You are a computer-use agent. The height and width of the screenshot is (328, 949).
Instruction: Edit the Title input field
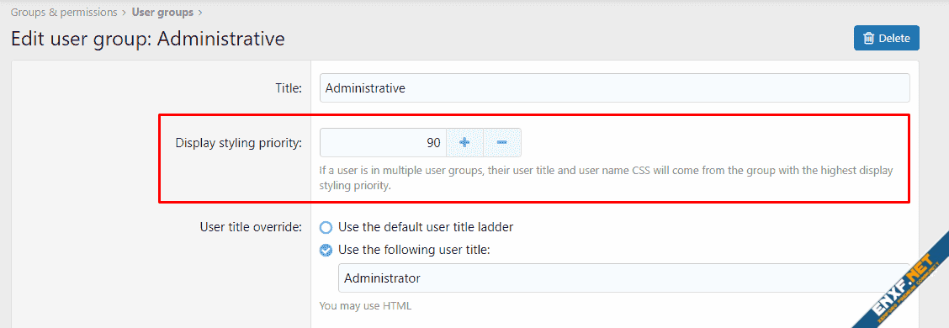pyautogui.click(x=614, y=87)
